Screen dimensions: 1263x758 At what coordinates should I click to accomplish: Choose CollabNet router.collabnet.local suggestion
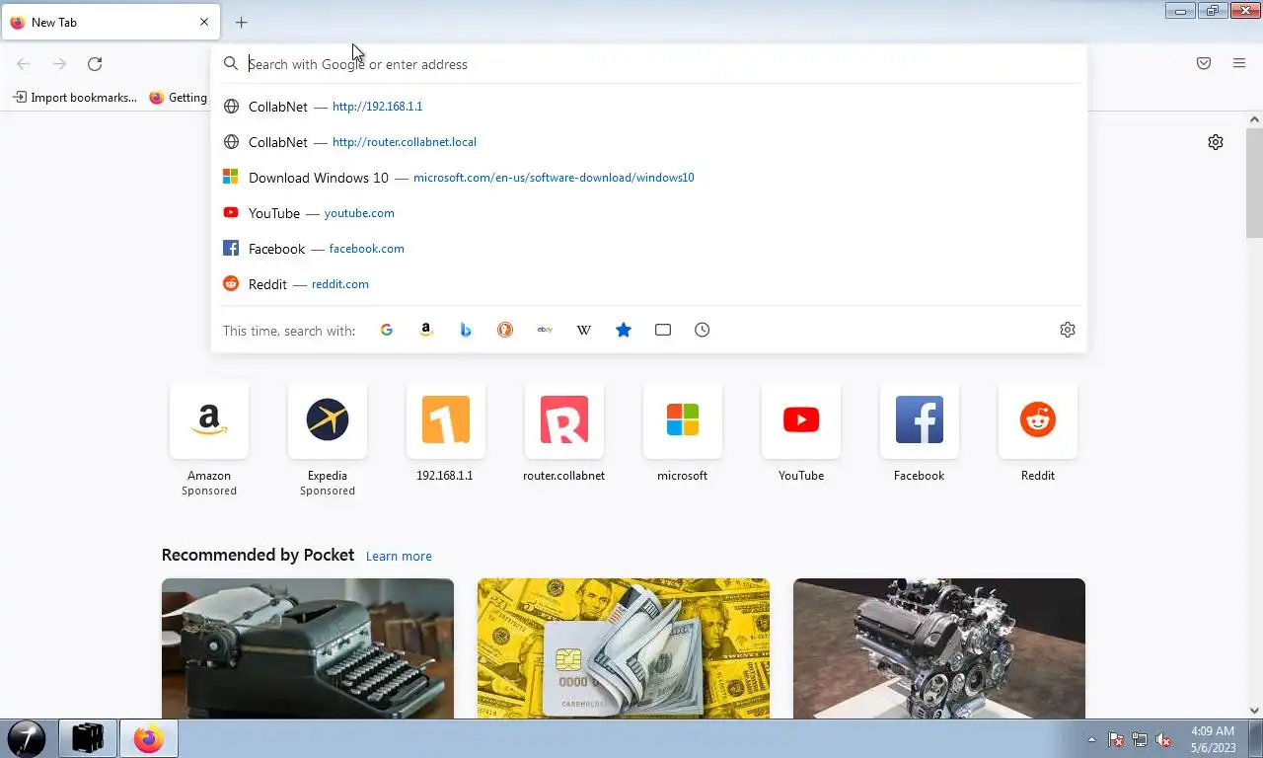coord(648,142)
